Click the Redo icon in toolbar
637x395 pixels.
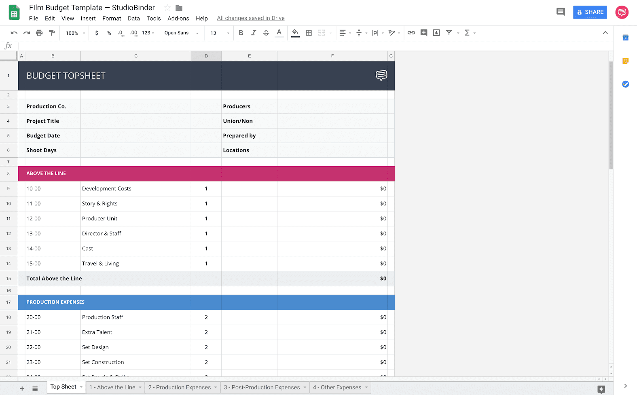[x=27, y=33]
